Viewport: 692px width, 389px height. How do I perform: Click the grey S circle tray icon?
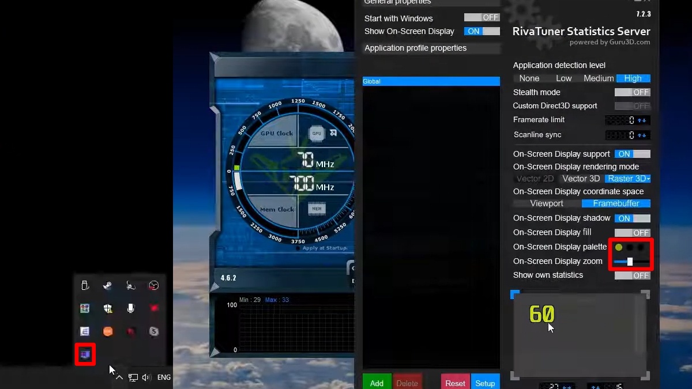click(x=153, y=331)
